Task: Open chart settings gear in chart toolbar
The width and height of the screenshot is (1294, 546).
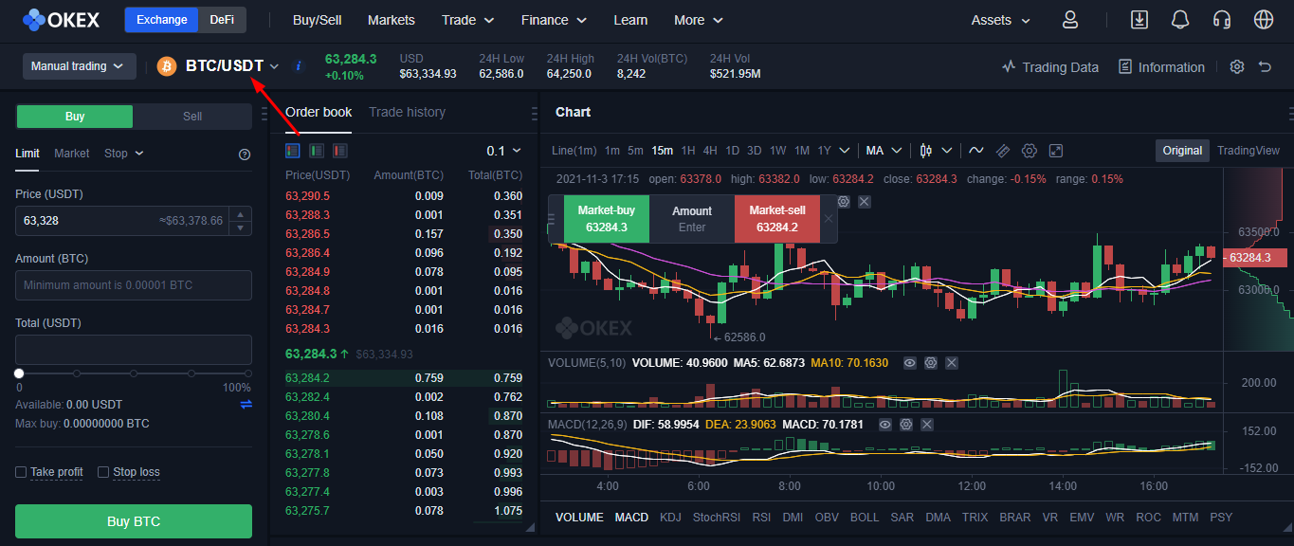Action: click(1030, 151)
